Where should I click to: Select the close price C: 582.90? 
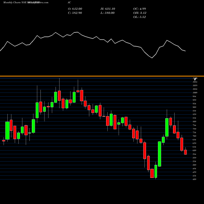(75, 13)
